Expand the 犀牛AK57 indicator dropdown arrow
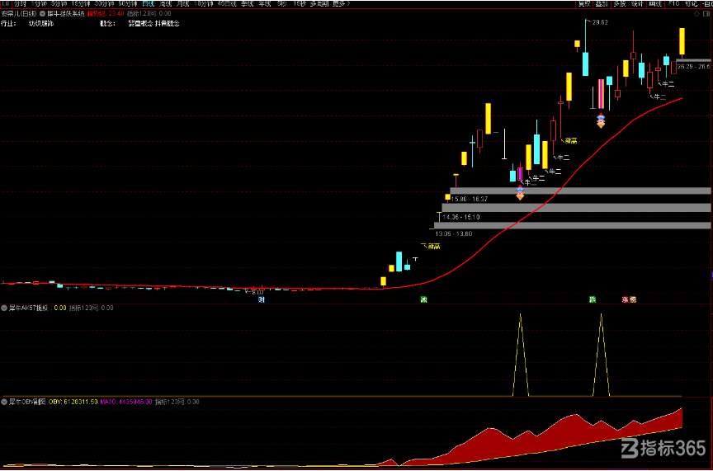The height and width of the screenshot is (471, 713). coord(4,308)
